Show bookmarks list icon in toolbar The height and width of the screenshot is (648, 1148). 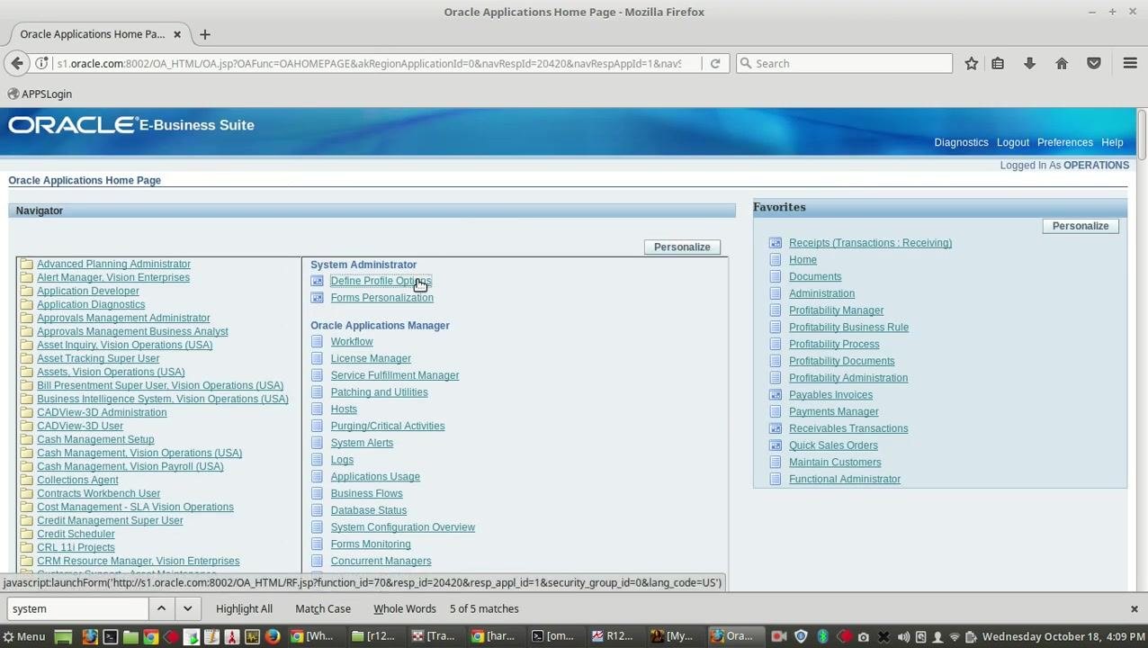coord(998,63)
